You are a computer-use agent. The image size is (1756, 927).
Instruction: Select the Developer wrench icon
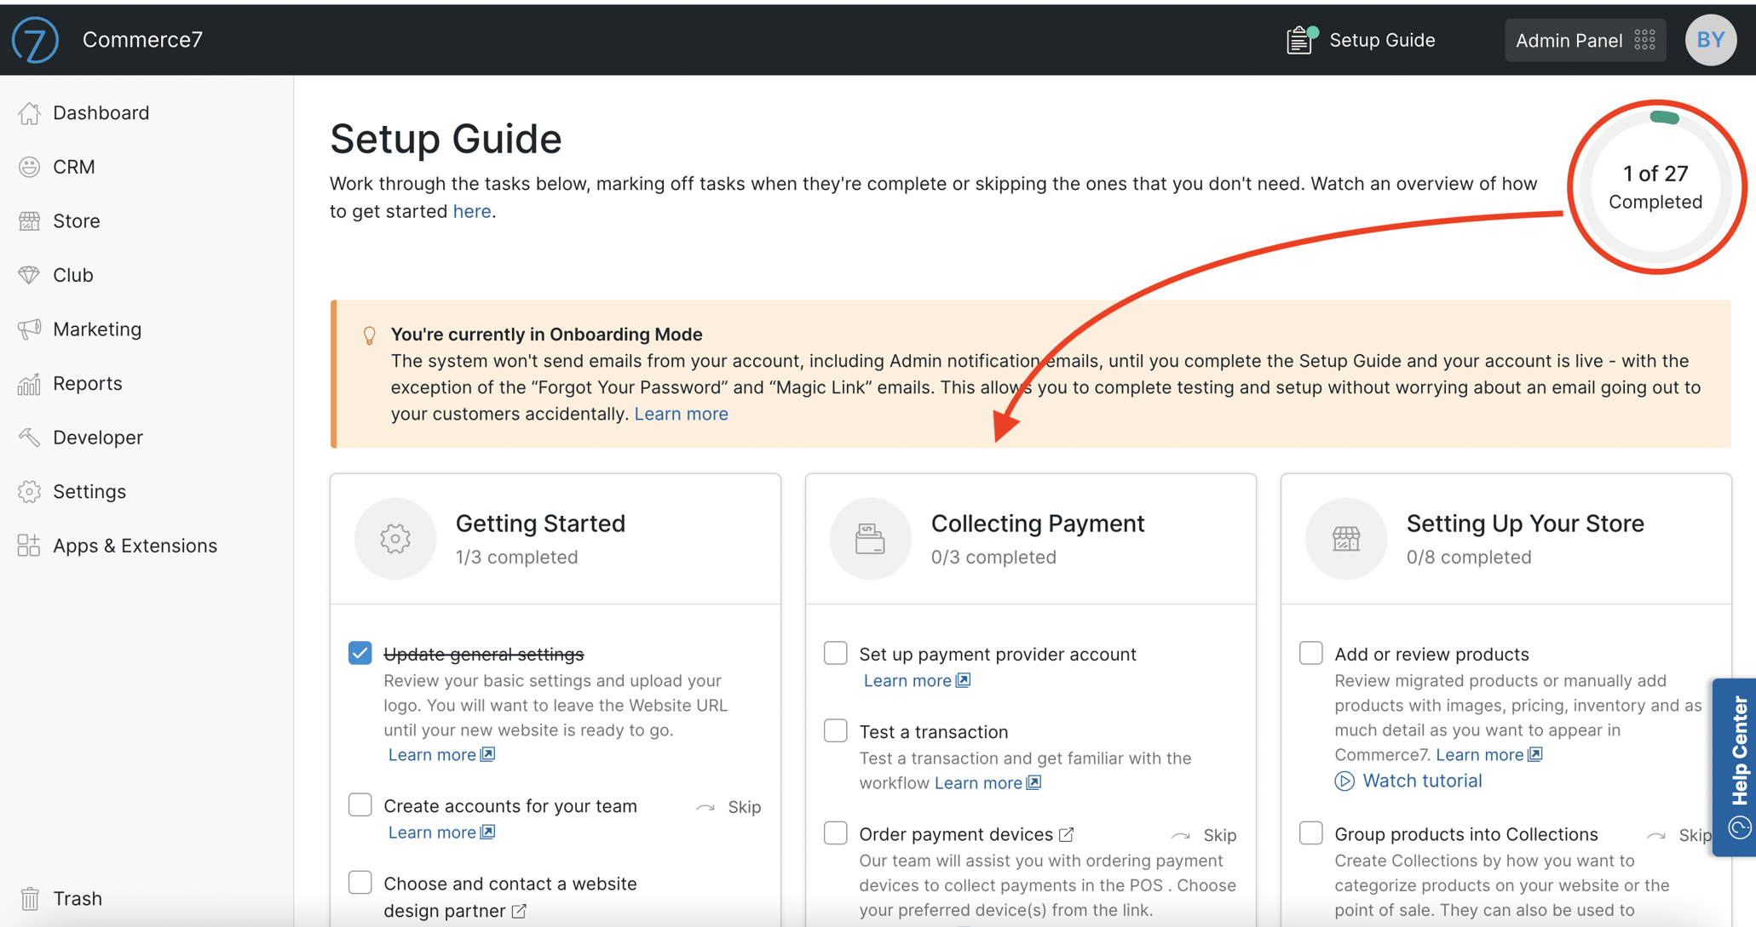[29, 437]
